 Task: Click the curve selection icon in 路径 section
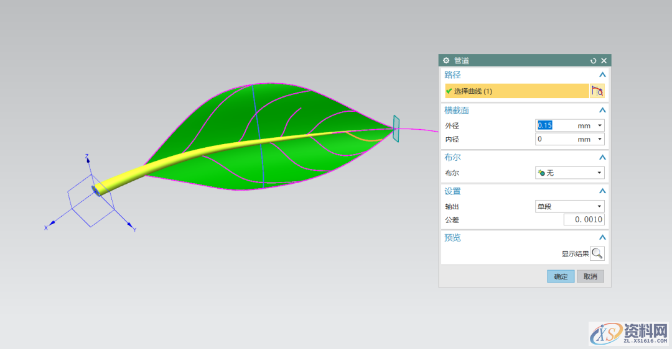tap(597, 91)
